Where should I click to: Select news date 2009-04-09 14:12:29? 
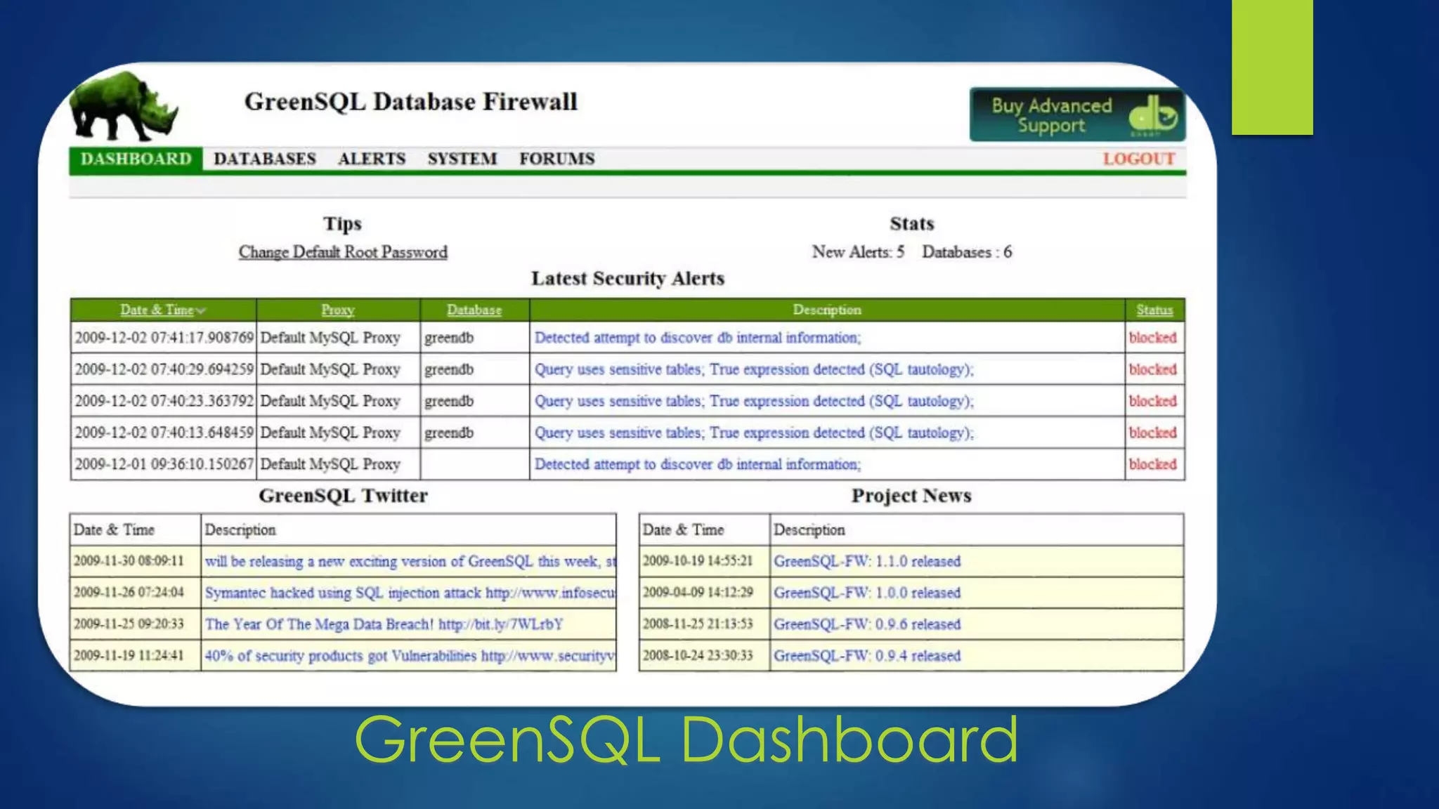[x=698, y=593]
